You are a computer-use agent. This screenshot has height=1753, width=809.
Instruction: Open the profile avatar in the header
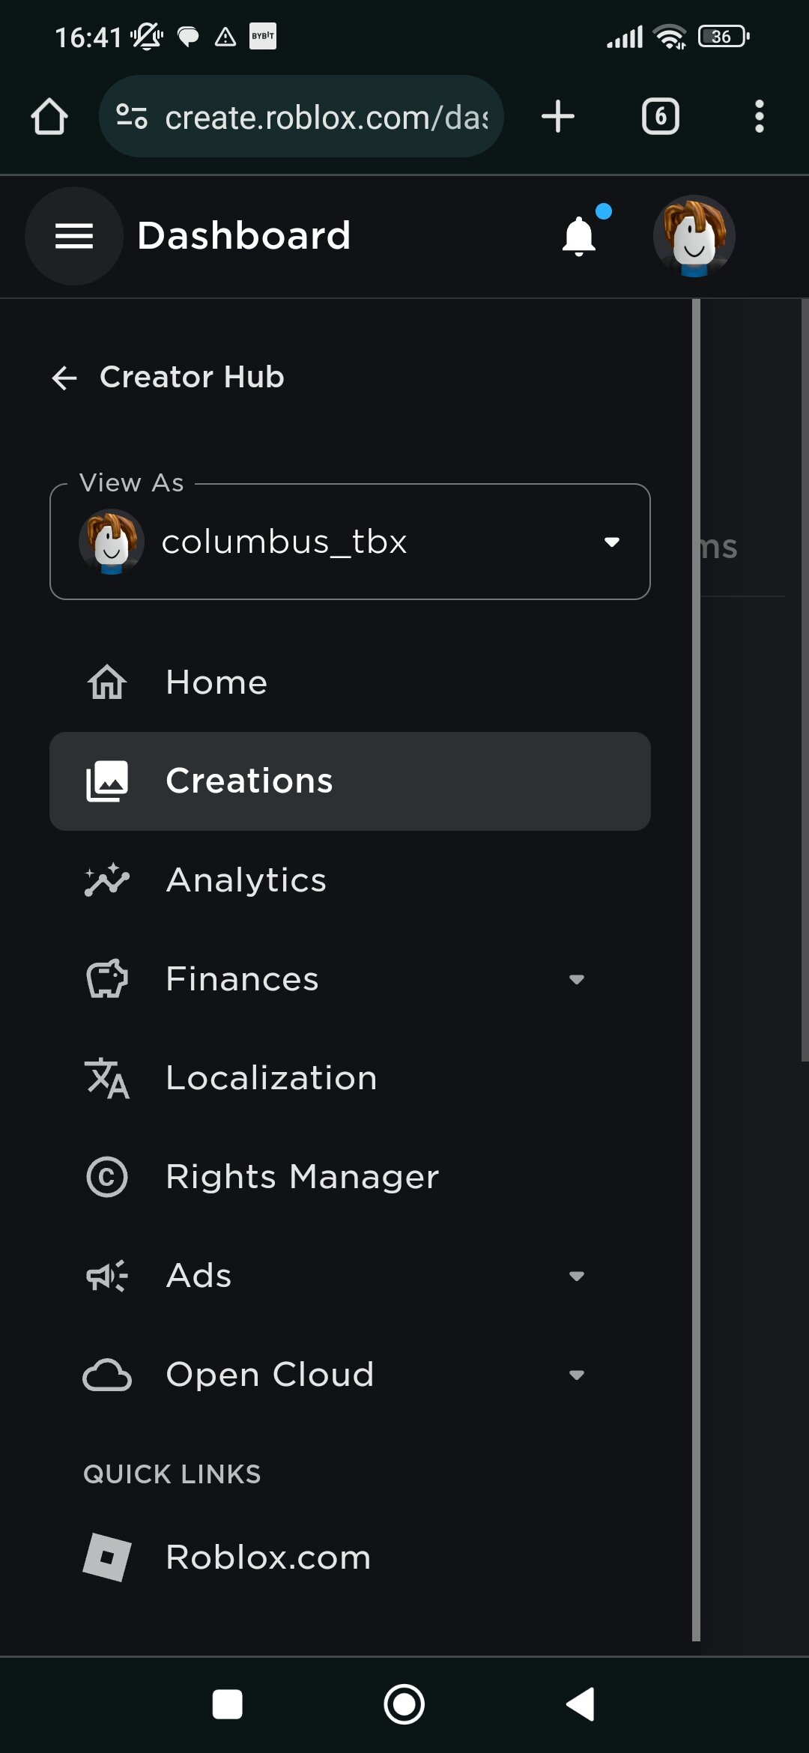pyautogui.click(x=694, y=236)
